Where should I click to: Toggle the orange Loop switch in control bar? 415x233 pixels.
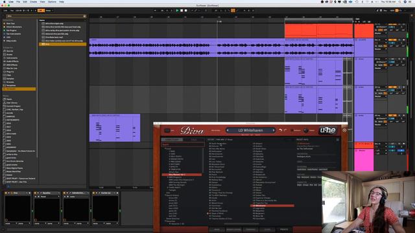[x=233, y=10]
